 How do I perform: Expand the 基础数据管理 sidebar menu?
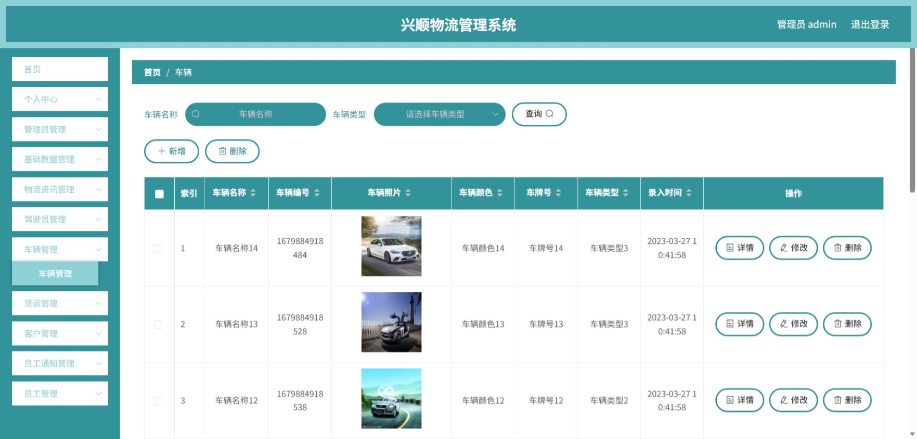[60, 159]
